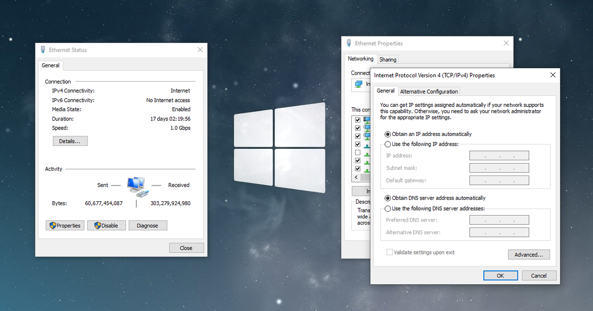593x311 pixels.
Task: Click the green adapter icon beside the top protocol item
Action: click(366, 119)
